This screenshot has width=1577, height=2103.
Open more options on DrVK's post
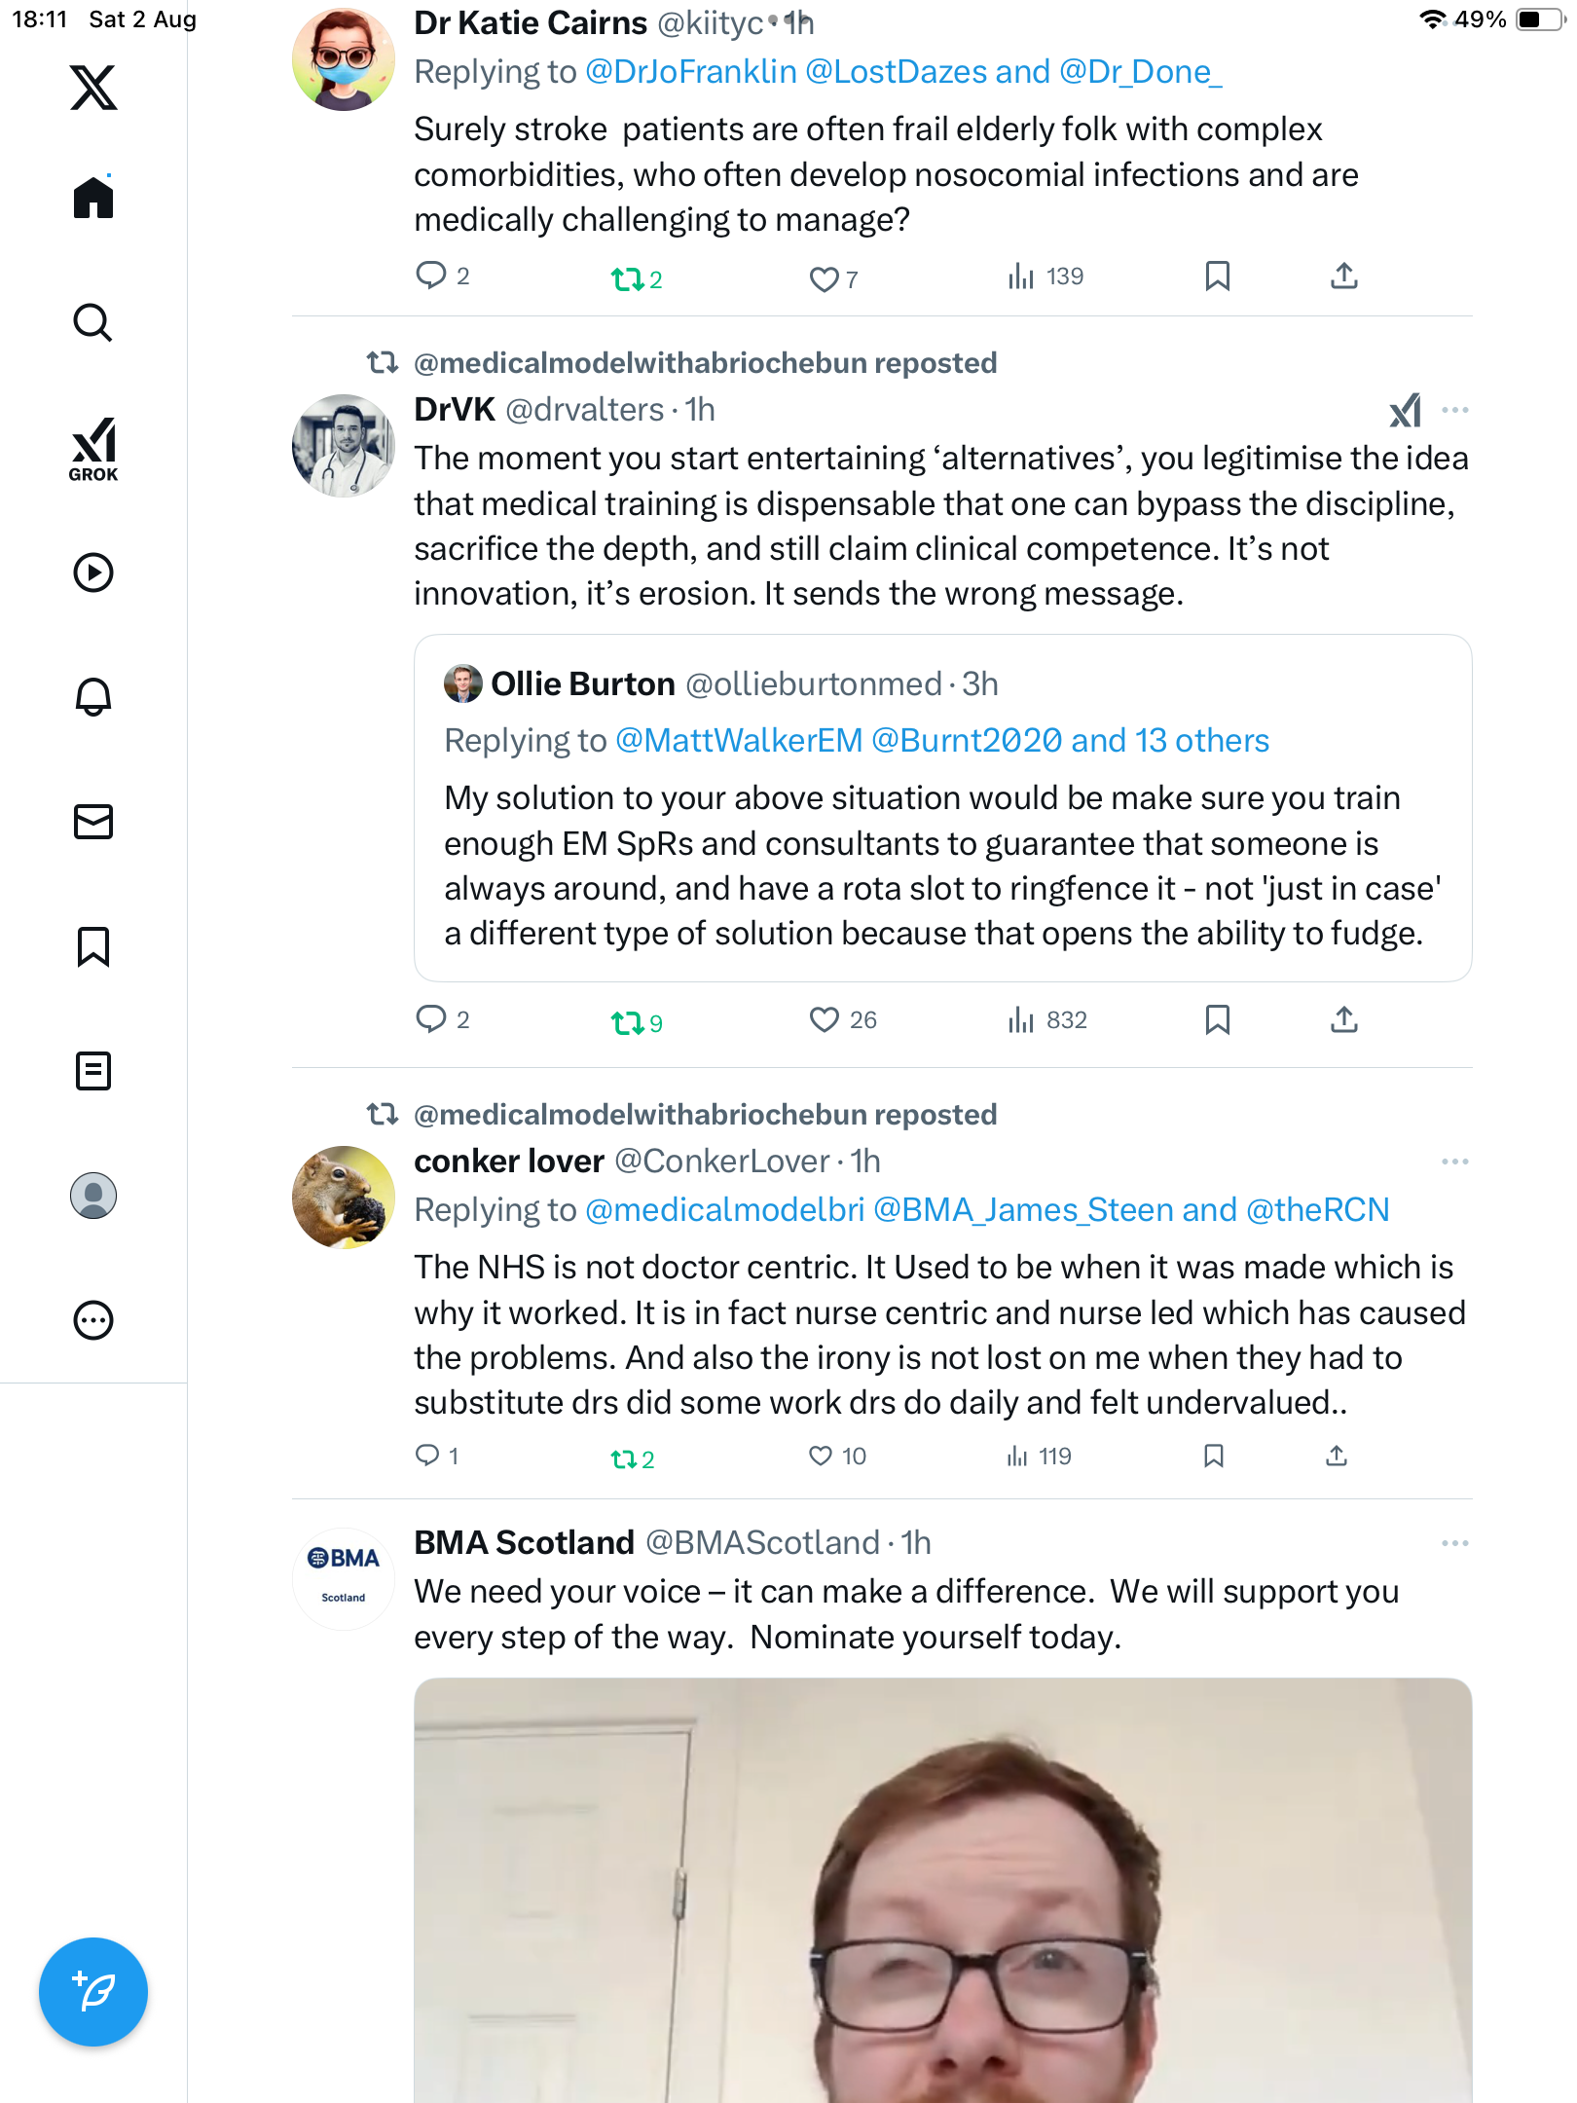click(x=1454, y=410)
